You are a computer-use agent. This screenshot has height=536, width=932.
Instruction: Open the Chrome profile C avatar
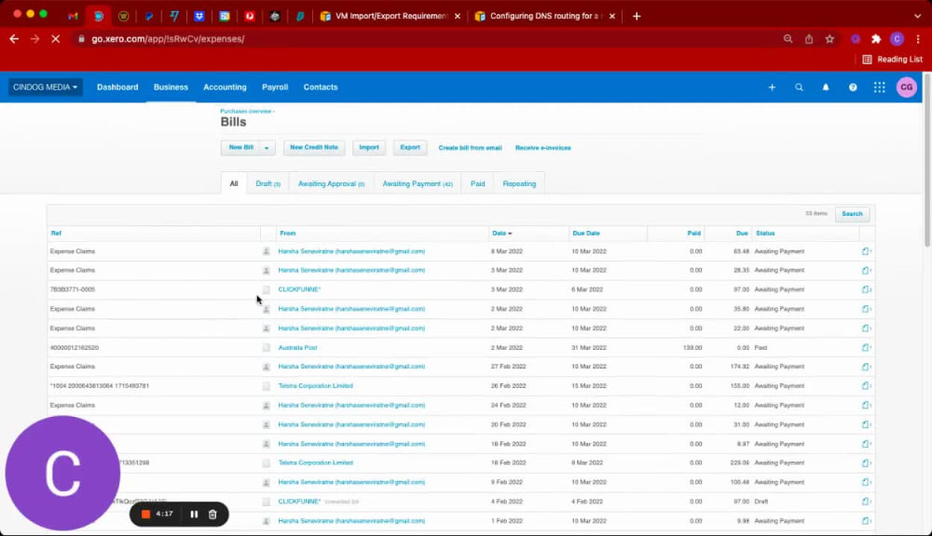click(x=897, y=38)
